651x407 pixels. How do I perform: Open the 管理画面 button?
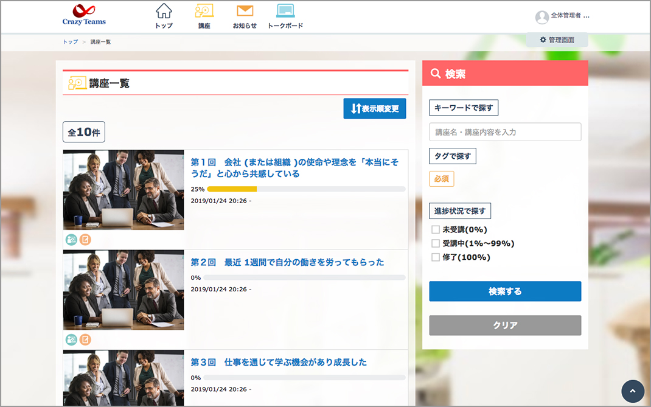point(557,40)
